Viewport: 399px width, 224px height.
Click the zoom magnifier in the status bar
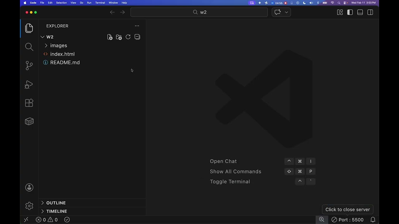coord(321,220)
